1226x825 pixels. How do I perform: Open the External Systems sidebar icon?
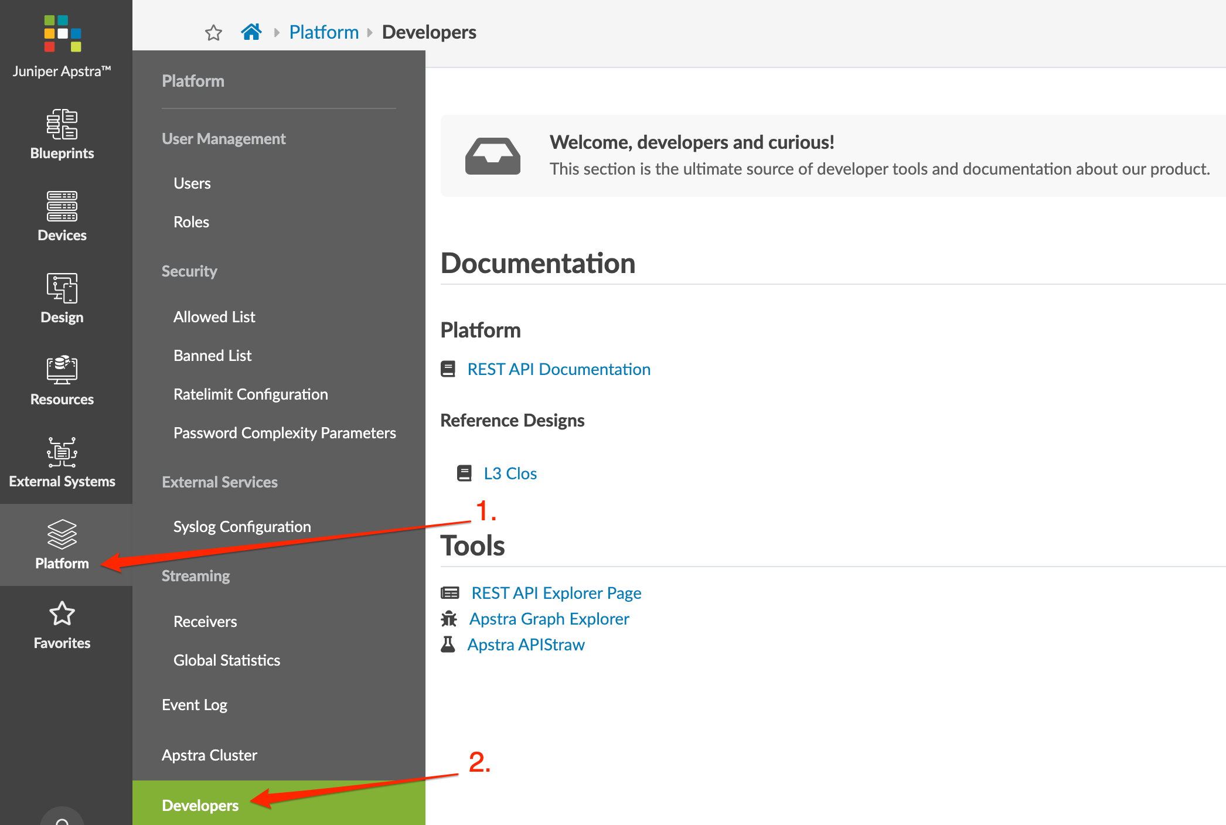point(62,453)
